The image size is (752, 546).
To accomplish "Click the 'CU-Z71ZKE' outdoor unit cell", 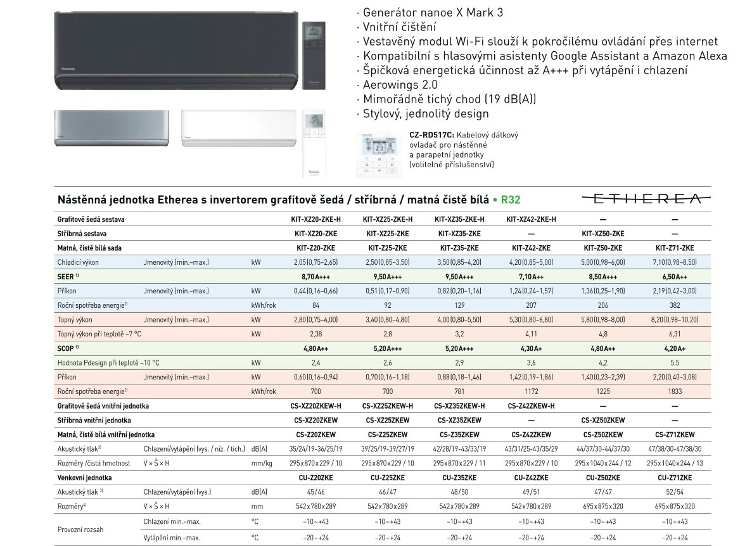I will [675, 478].
